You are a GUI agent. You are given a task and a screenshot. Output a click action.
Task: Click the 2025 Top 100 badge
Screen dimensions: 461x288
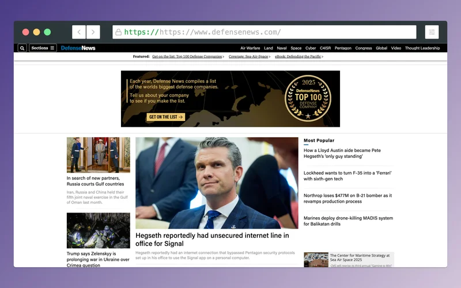tap(308, 98)
